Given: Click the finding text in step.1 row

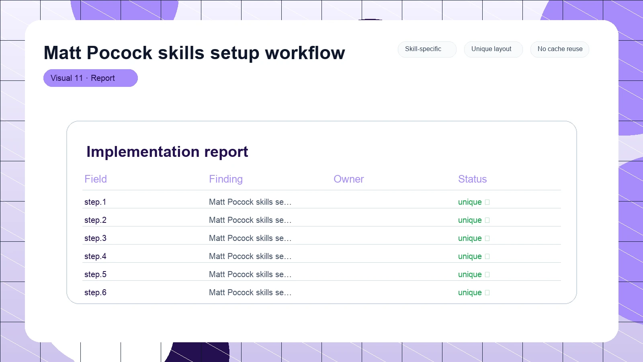Looking at the screenshot, I should (250, 202).
